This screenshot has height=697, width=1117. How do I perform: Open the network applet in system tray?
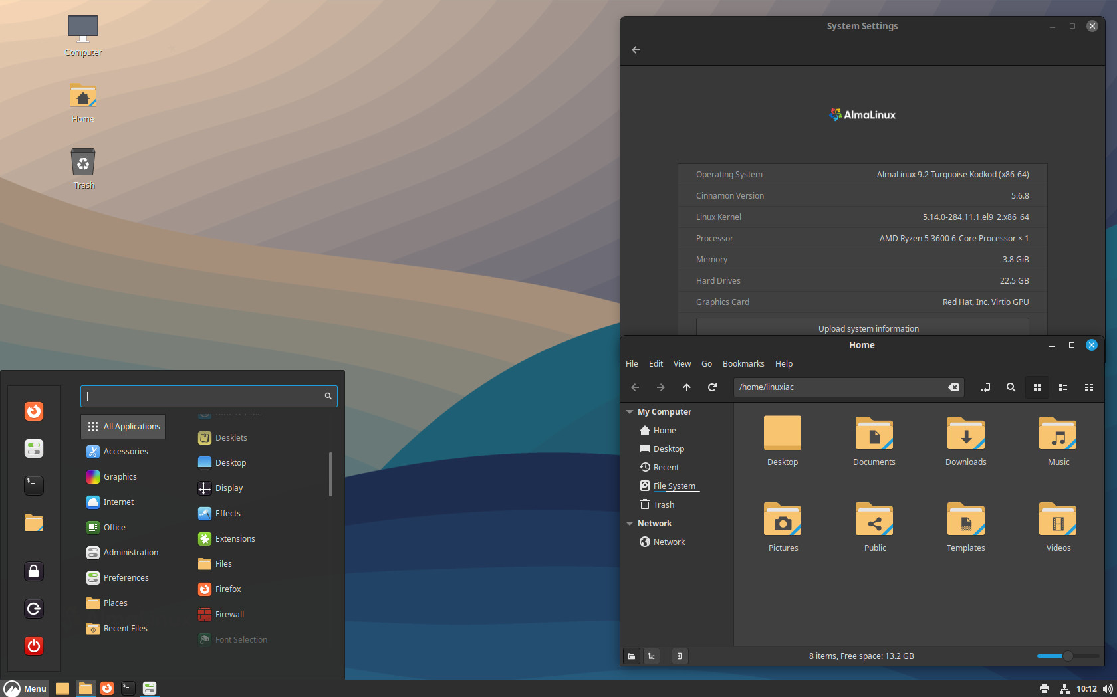tap(1064, 689)
